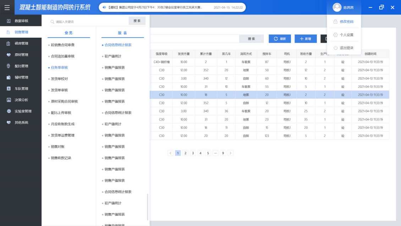Open 原材采购合同审核
This screenshot has height=226, width=401.
click(64, 101)
